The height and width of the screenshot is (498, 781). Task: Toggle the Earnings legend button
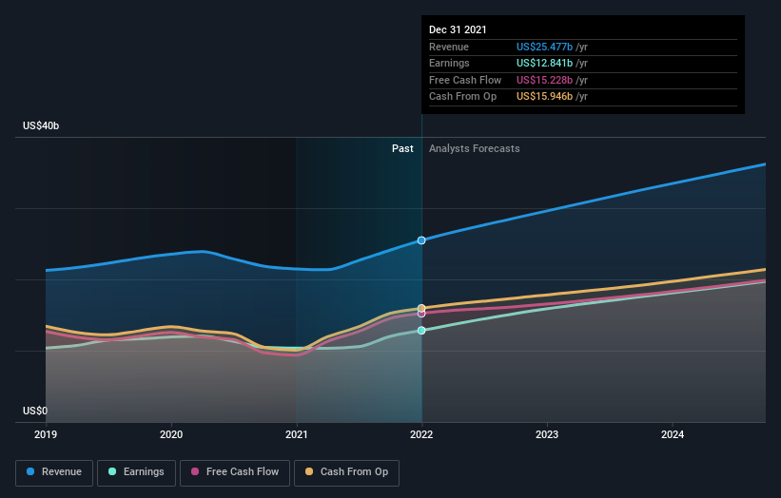click(136, 472)
